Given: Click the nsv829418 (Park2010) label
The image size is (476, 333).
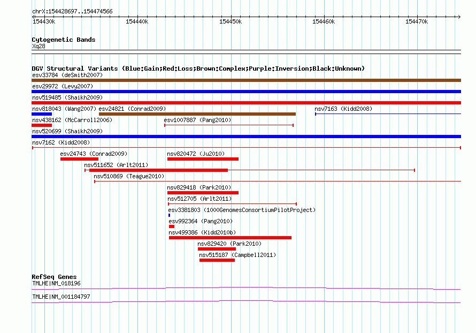Looking at the screenshot, I should click(x=199, y=187).
